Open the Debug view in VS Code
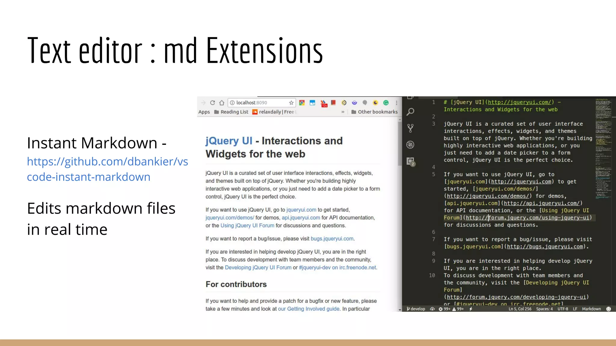This screenshot has width=616, height=346. pos(410,145)
